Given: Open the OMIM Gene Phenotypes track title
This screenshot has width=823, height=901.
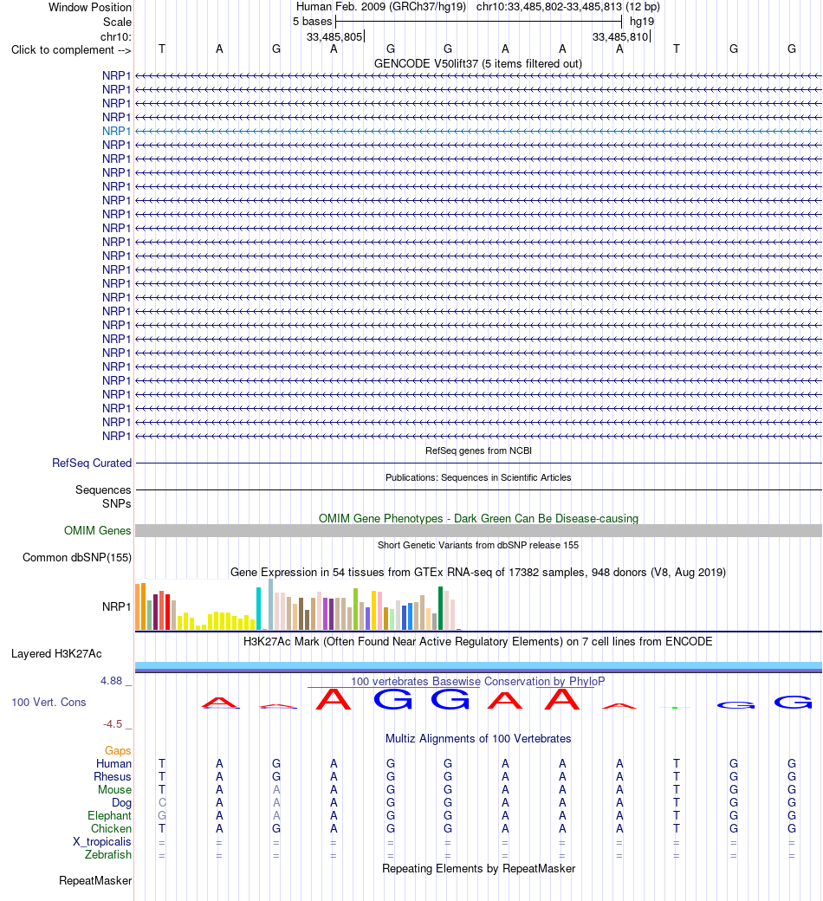Looking at the screenshot, I should click(478, 518).
